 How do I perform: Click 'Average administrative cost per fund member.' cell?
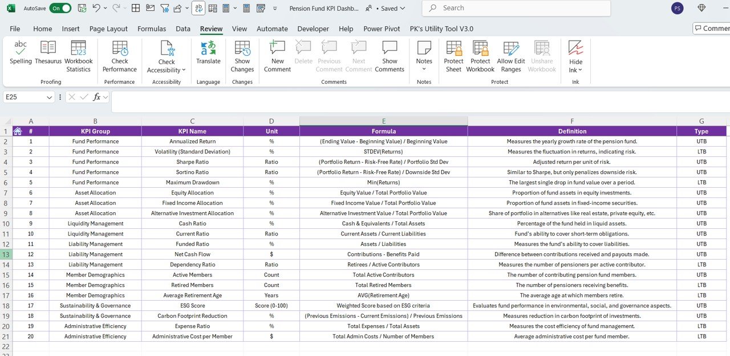[572, 337]
